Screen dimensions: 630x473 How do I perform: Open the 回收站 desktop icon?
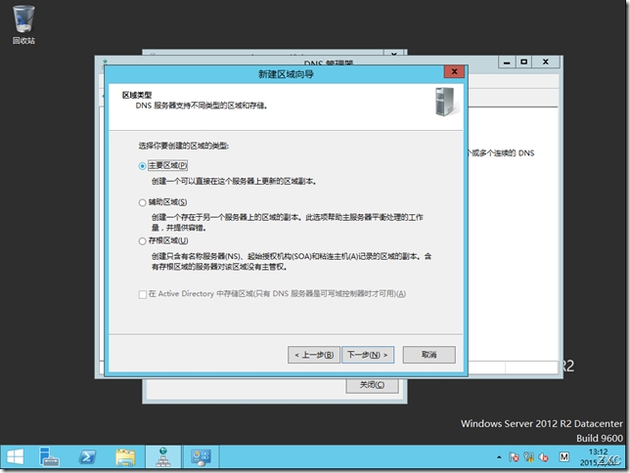click(x=23, y=24)
